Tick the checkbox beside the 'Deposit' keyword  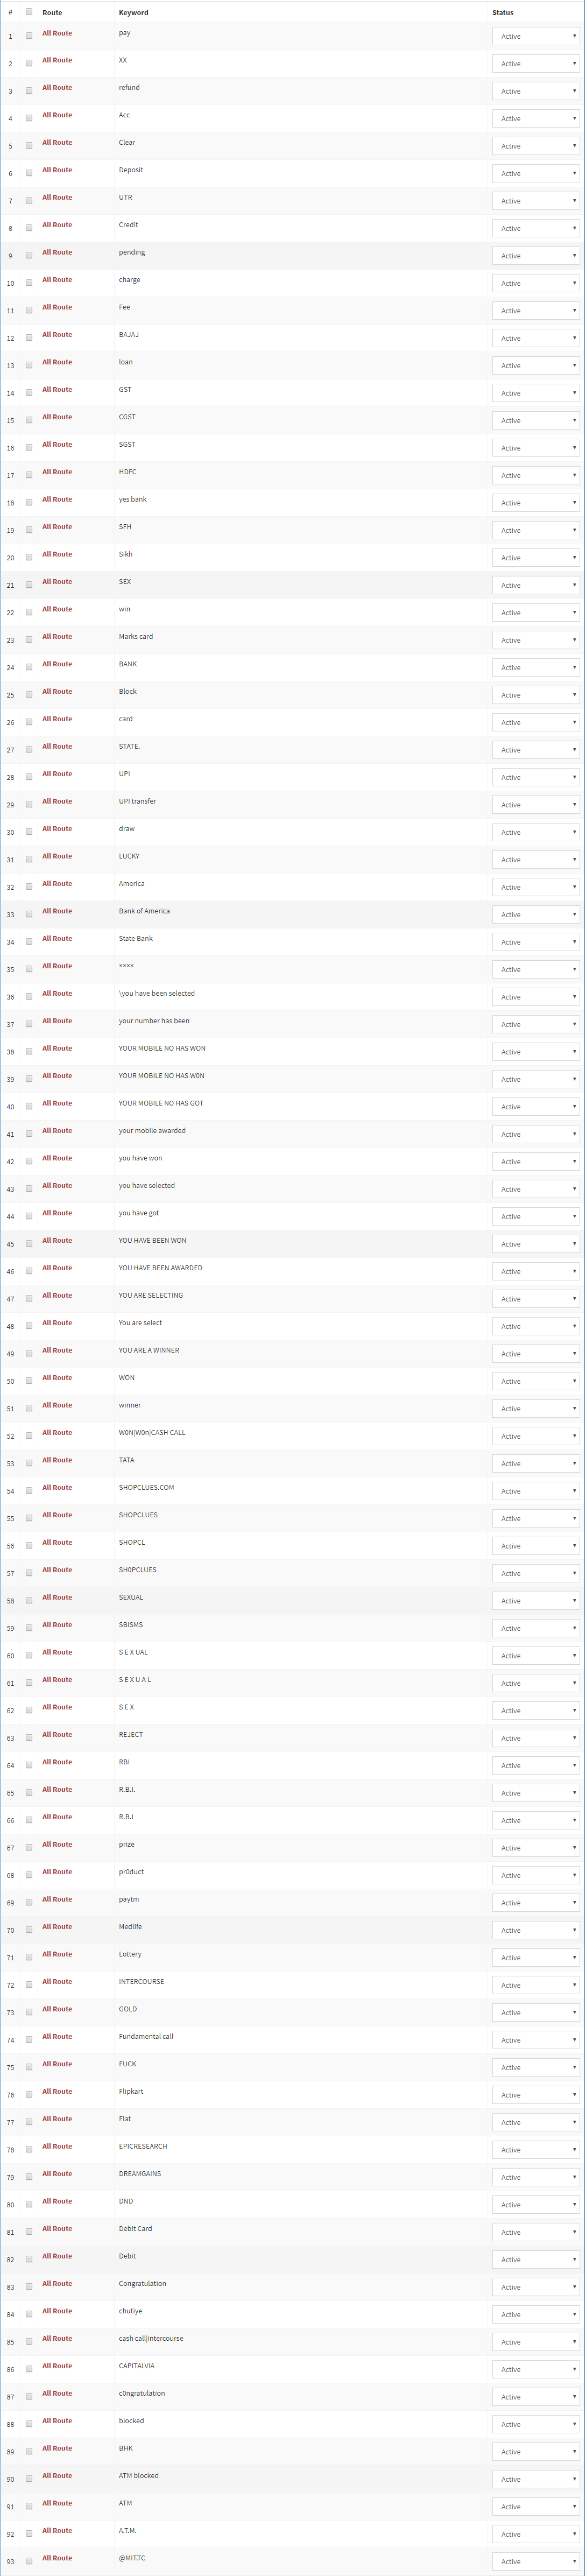click(x=29, y=173)
